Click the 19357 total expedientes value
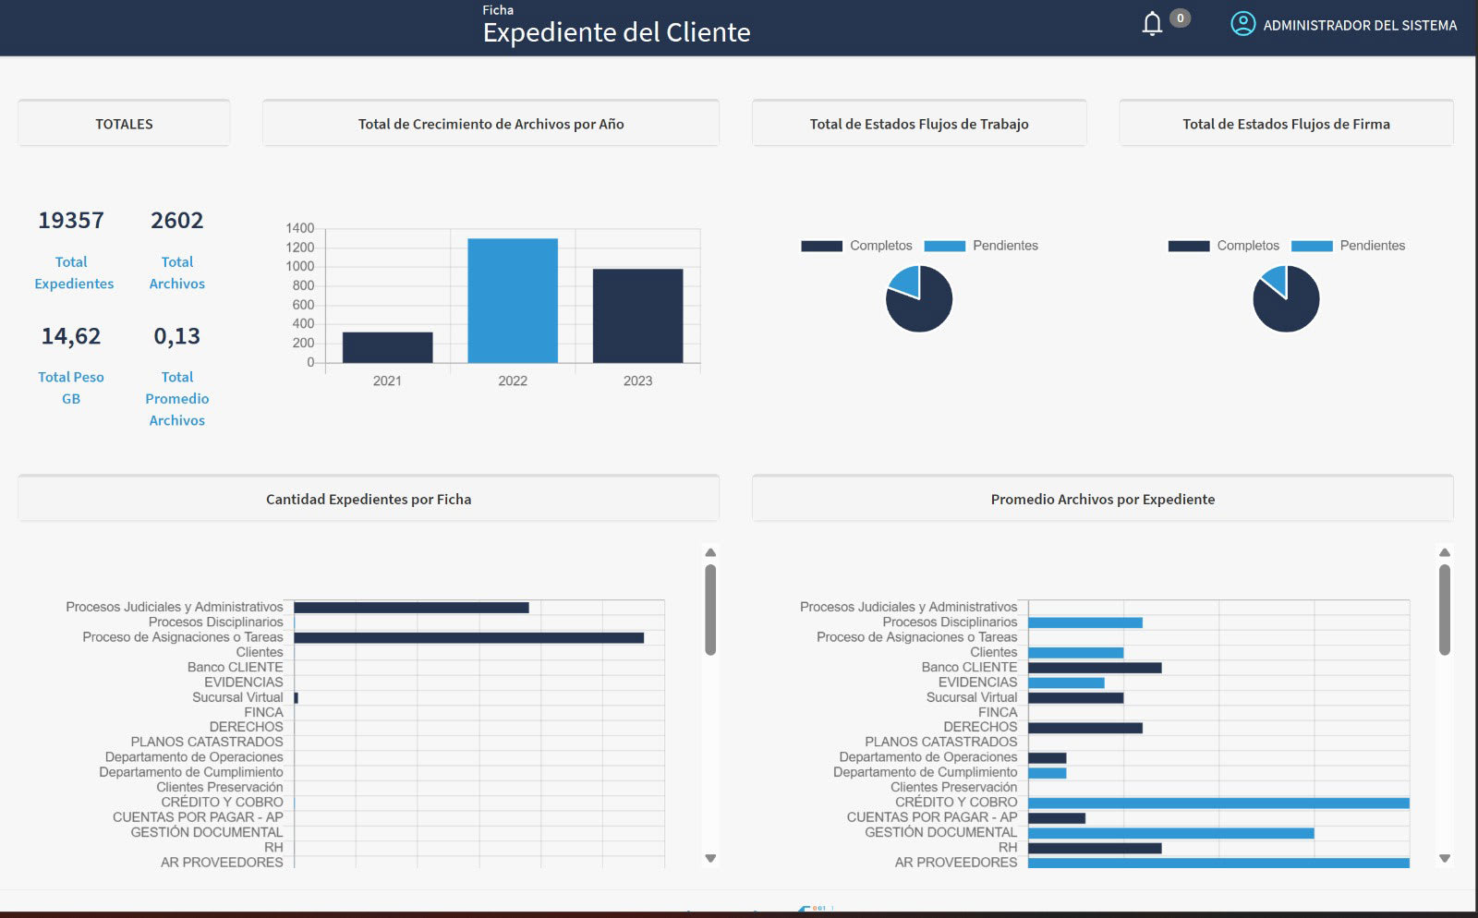 (71, 221)
